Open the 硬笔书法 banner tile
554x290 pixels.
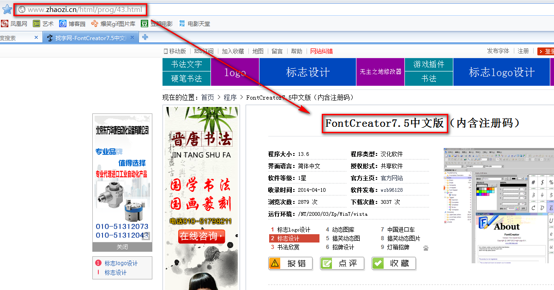click(187, 79)
